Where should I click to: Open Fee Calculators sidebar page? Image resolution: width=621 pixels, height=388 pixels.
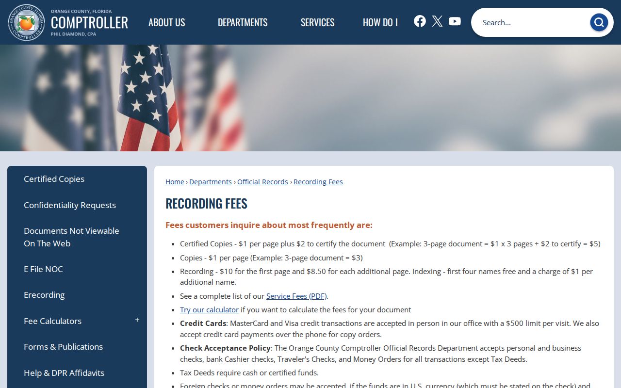tap(53, 321)
